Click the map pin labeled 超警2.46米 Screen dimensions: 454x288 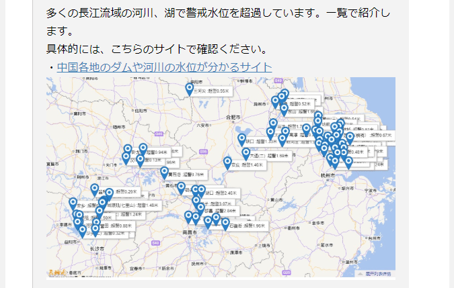coord(201,191)
